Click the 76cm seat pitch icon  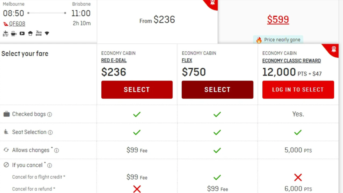38,33
